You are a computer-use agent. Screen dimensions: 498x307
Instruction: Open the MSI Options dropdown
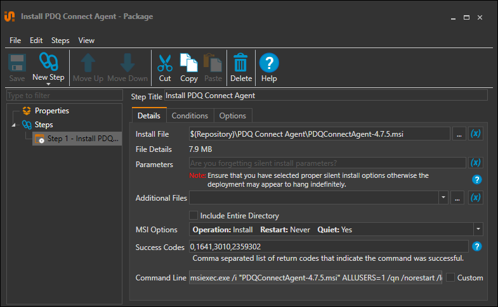click(x=478, y=229)
